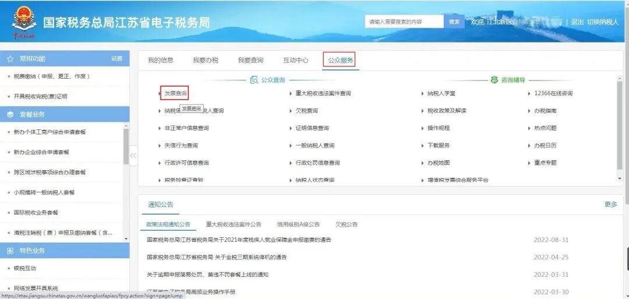Open 办税指南 link
This screenshot has height=299, width=629.
(x=545, y=111)
